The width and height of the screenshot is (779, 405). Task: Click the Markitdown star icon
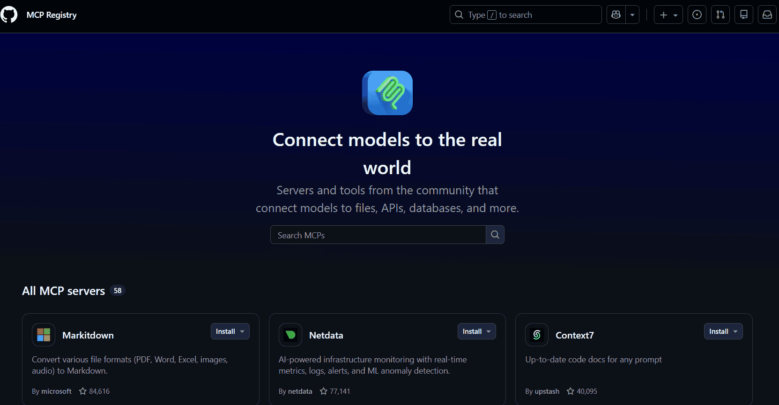tap(83, 391)
